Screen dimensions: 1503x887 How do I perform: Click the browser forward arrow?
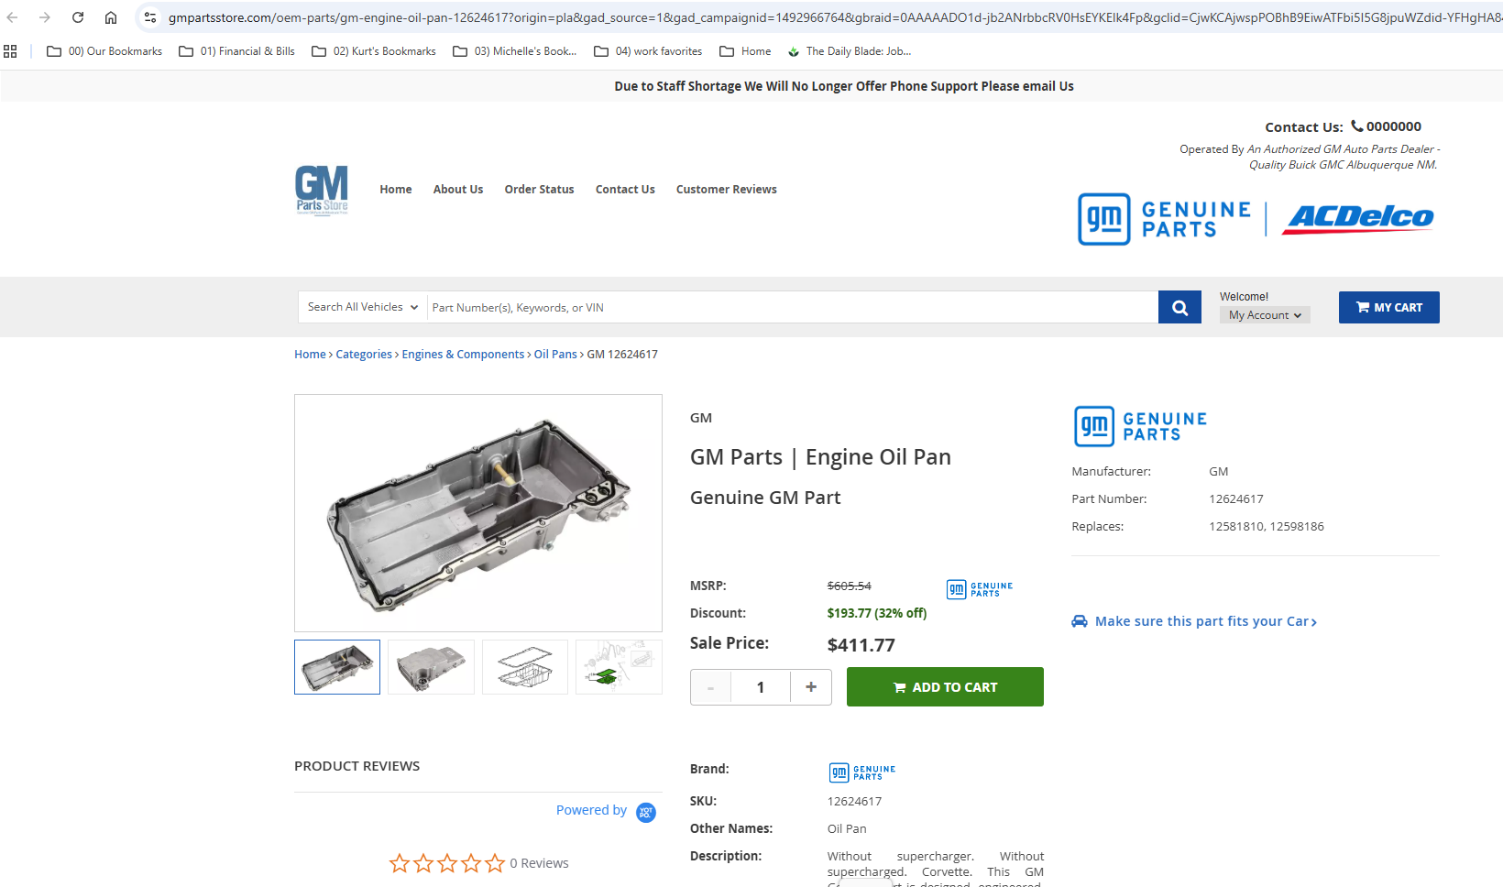click(45, 17)
